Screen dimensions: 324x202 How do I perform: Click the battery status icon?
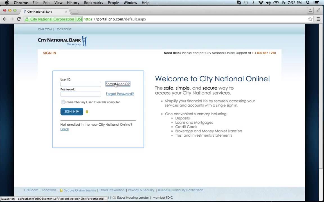coord(276,3)
